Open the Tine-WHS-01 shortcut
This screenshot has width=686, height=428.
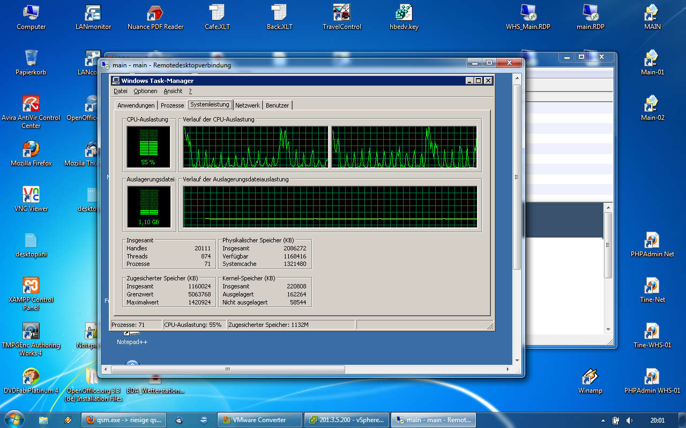click(x=652, y=335)
